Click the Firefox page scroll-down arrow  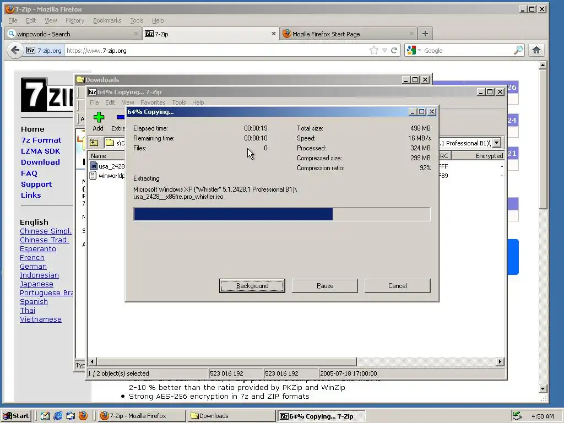543,388
